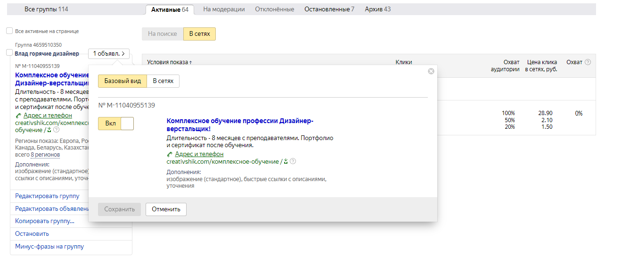Expand the '1 объявл.' ads dropdown

click(109, 54)
